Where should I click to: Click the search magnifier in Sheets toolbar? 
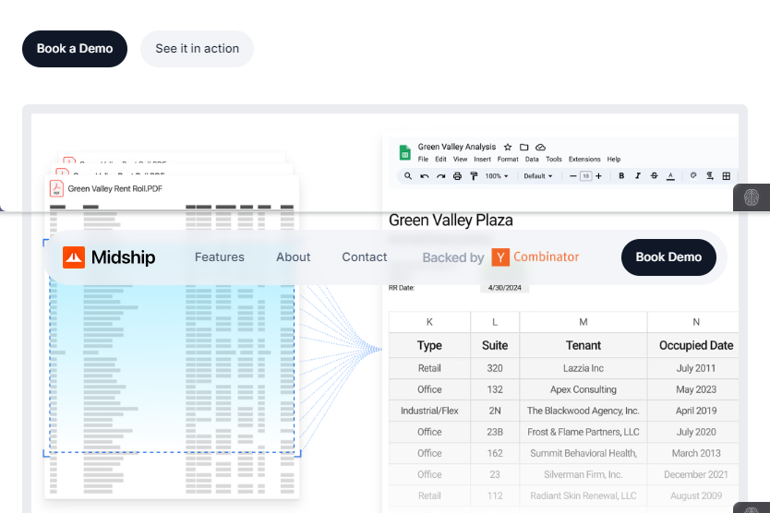(x=407, y=176)
